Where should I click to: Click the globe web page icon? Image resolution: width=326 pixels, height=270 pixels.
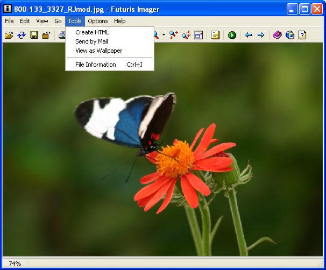point(290,35)
